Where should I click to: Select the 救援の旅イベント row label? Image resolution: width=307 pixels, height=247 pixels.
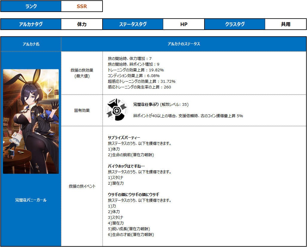click(82, 186)
